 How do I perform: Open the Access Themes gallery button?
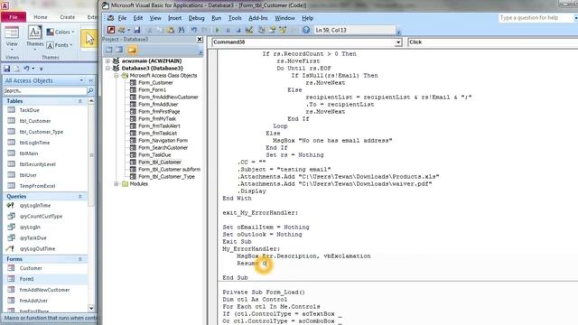35,38
